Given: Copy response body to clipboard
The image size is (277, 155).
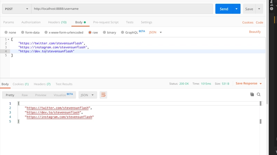Looking at the screenshot, I should (x=252, y=95).
